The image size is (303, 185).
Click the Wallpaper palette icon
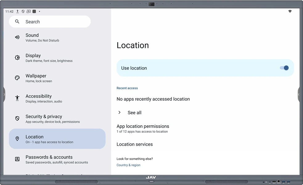pyautogui.click(x=17, y=78)
